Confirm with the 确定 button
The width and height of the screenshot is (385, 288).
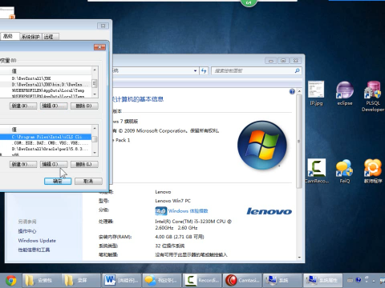(x=58, y=182)
